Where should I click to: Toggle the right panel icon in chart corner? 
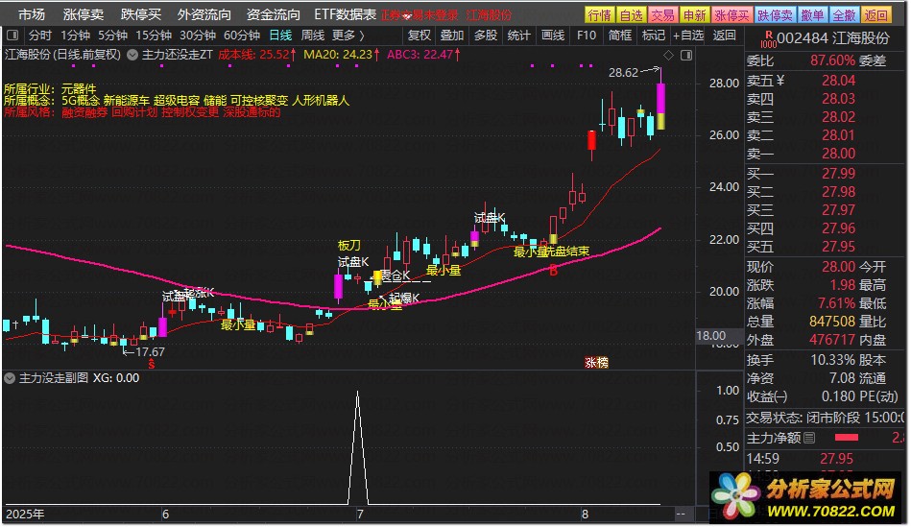click(686, 56)
